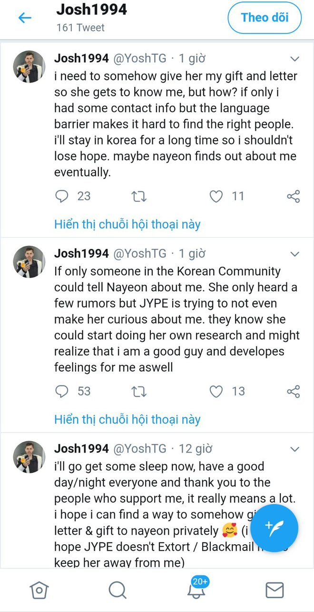Reply to the tweet with 53 comments
This screenshot has height=612, width=314.
pos(62,392)
